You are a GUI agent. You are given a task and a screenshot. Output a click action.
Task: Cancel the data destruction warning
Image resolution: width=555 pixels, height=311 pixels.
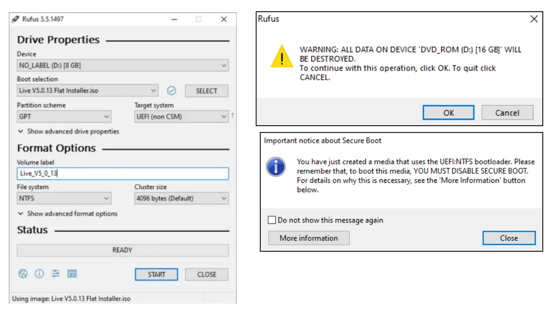tap(507, 112)
